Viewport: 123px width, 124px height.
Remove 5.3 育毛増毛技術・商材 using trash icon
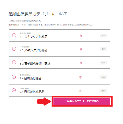81,63
